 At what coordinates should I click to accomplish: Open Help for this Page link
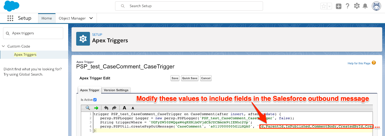click(x=359, y=63)
